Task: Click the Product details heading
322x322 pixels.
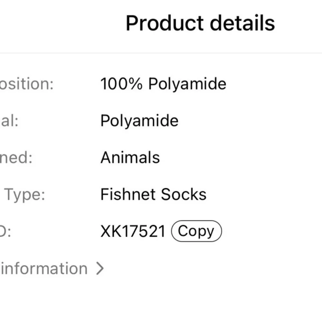Action: [200, 23]
